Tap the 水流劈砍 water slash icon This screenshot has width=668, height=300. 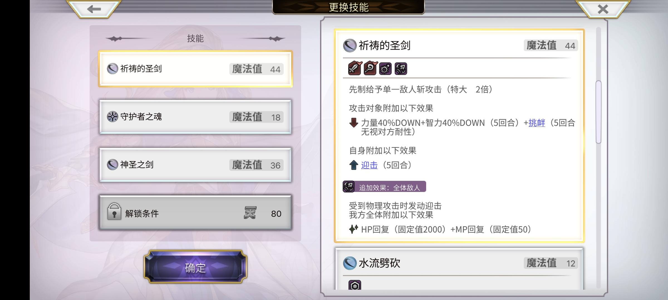point(350,263)
